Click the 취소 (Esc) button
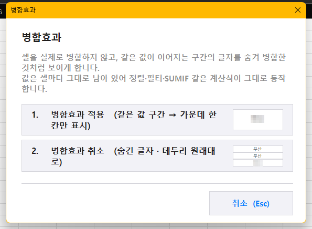 click(251, 203)
